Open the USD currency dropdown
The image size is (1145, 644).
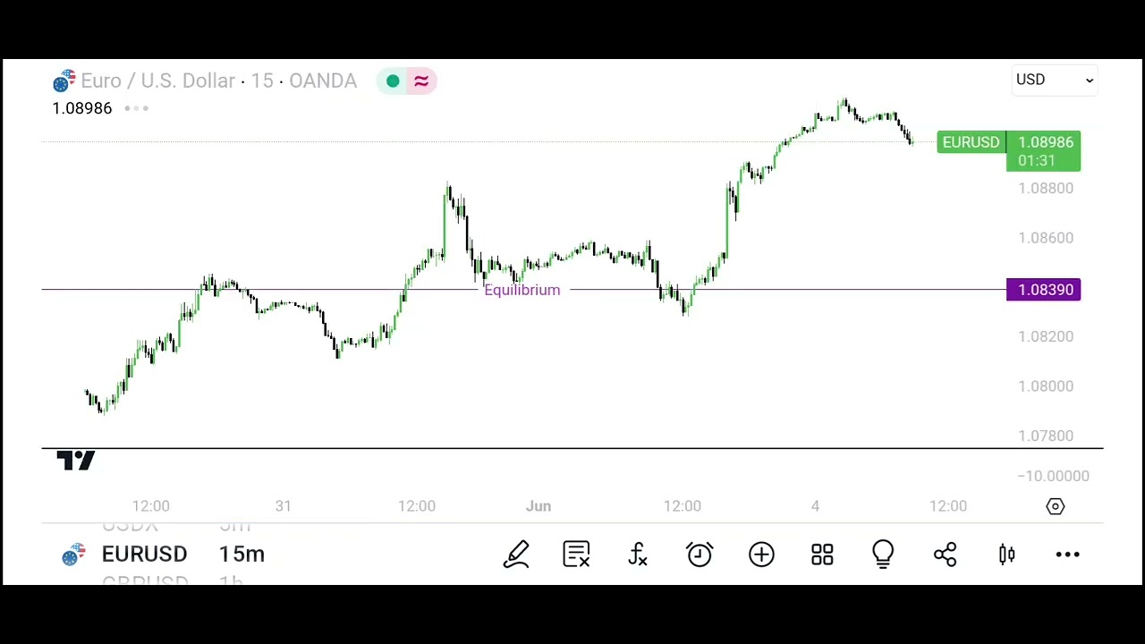1054,80
